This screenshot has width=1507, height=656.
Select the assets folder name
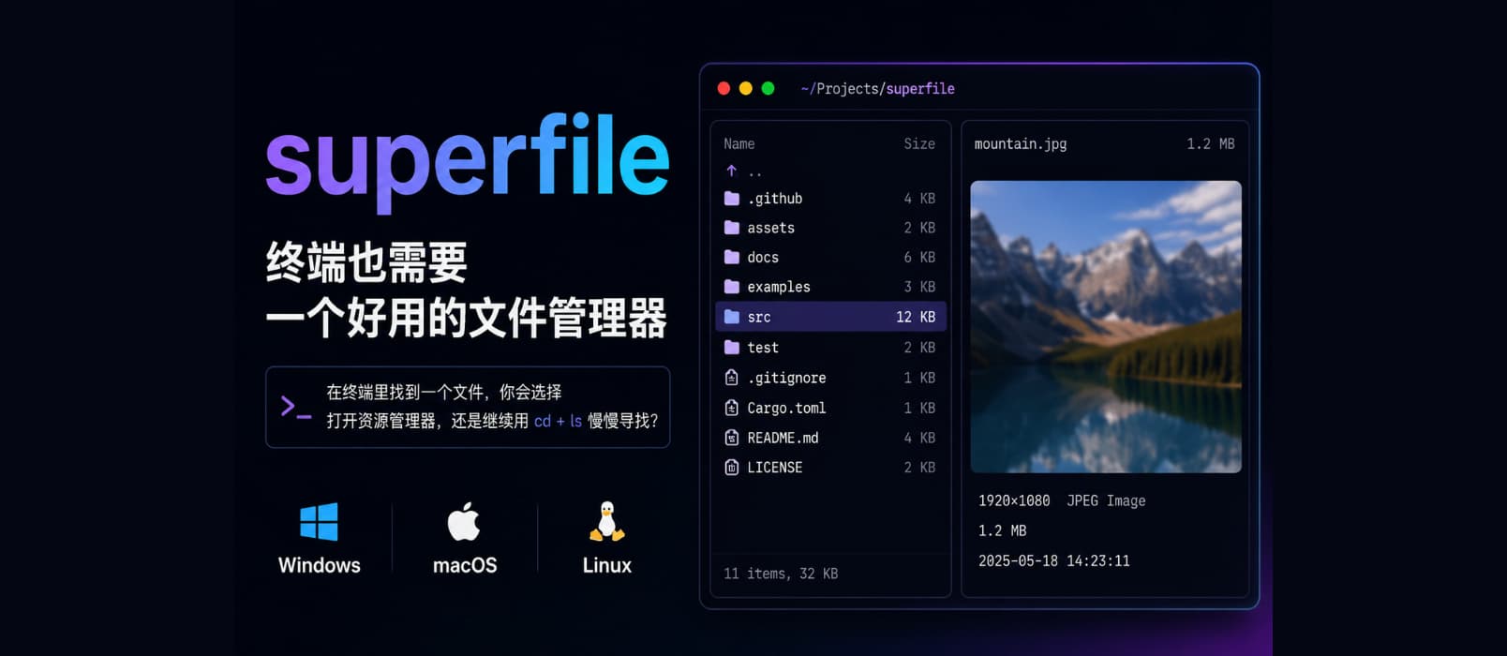point(771,228)
